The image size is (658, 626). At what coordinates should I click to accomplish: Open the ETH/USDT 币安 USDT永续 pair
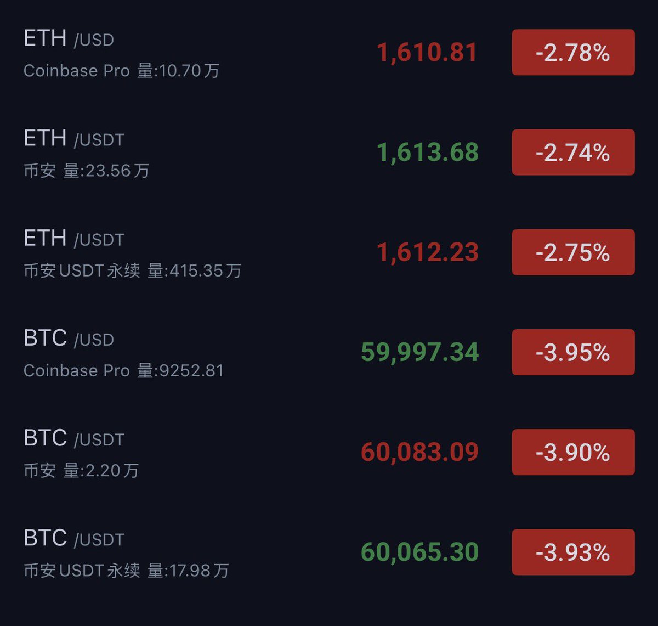(x=329, y=252)
